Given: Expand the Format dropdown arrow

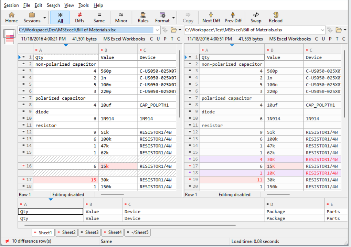Looking at the screenshot, I should click(x=173, y=18).
